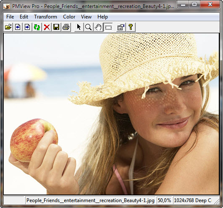The width and height of the screenshot is (223, 208).
Task: Click the PMView Pro title bar icon
Action: [7, 6]
